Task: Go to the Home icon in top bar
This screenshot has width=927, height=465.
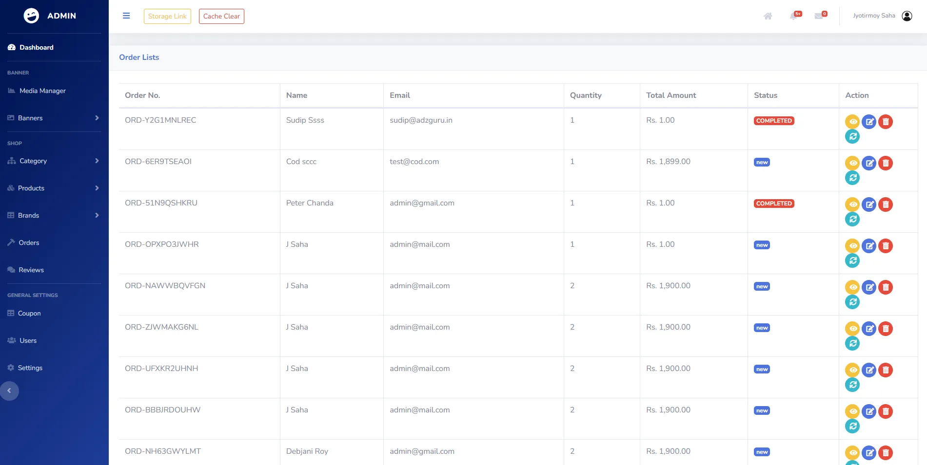Action: point(768,16)
